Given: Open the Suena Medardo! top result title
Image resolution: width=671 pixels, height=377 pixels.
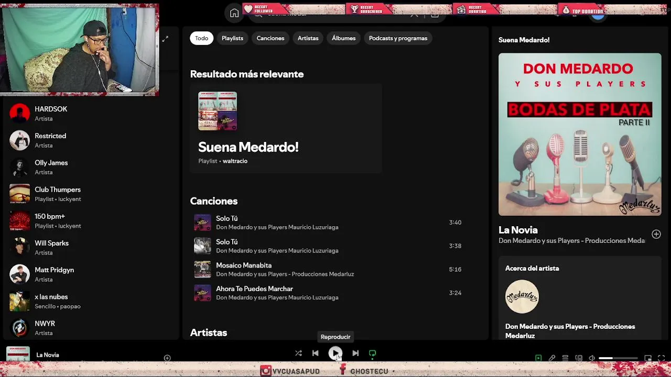Looking at the screenshot, I should 248,147.
